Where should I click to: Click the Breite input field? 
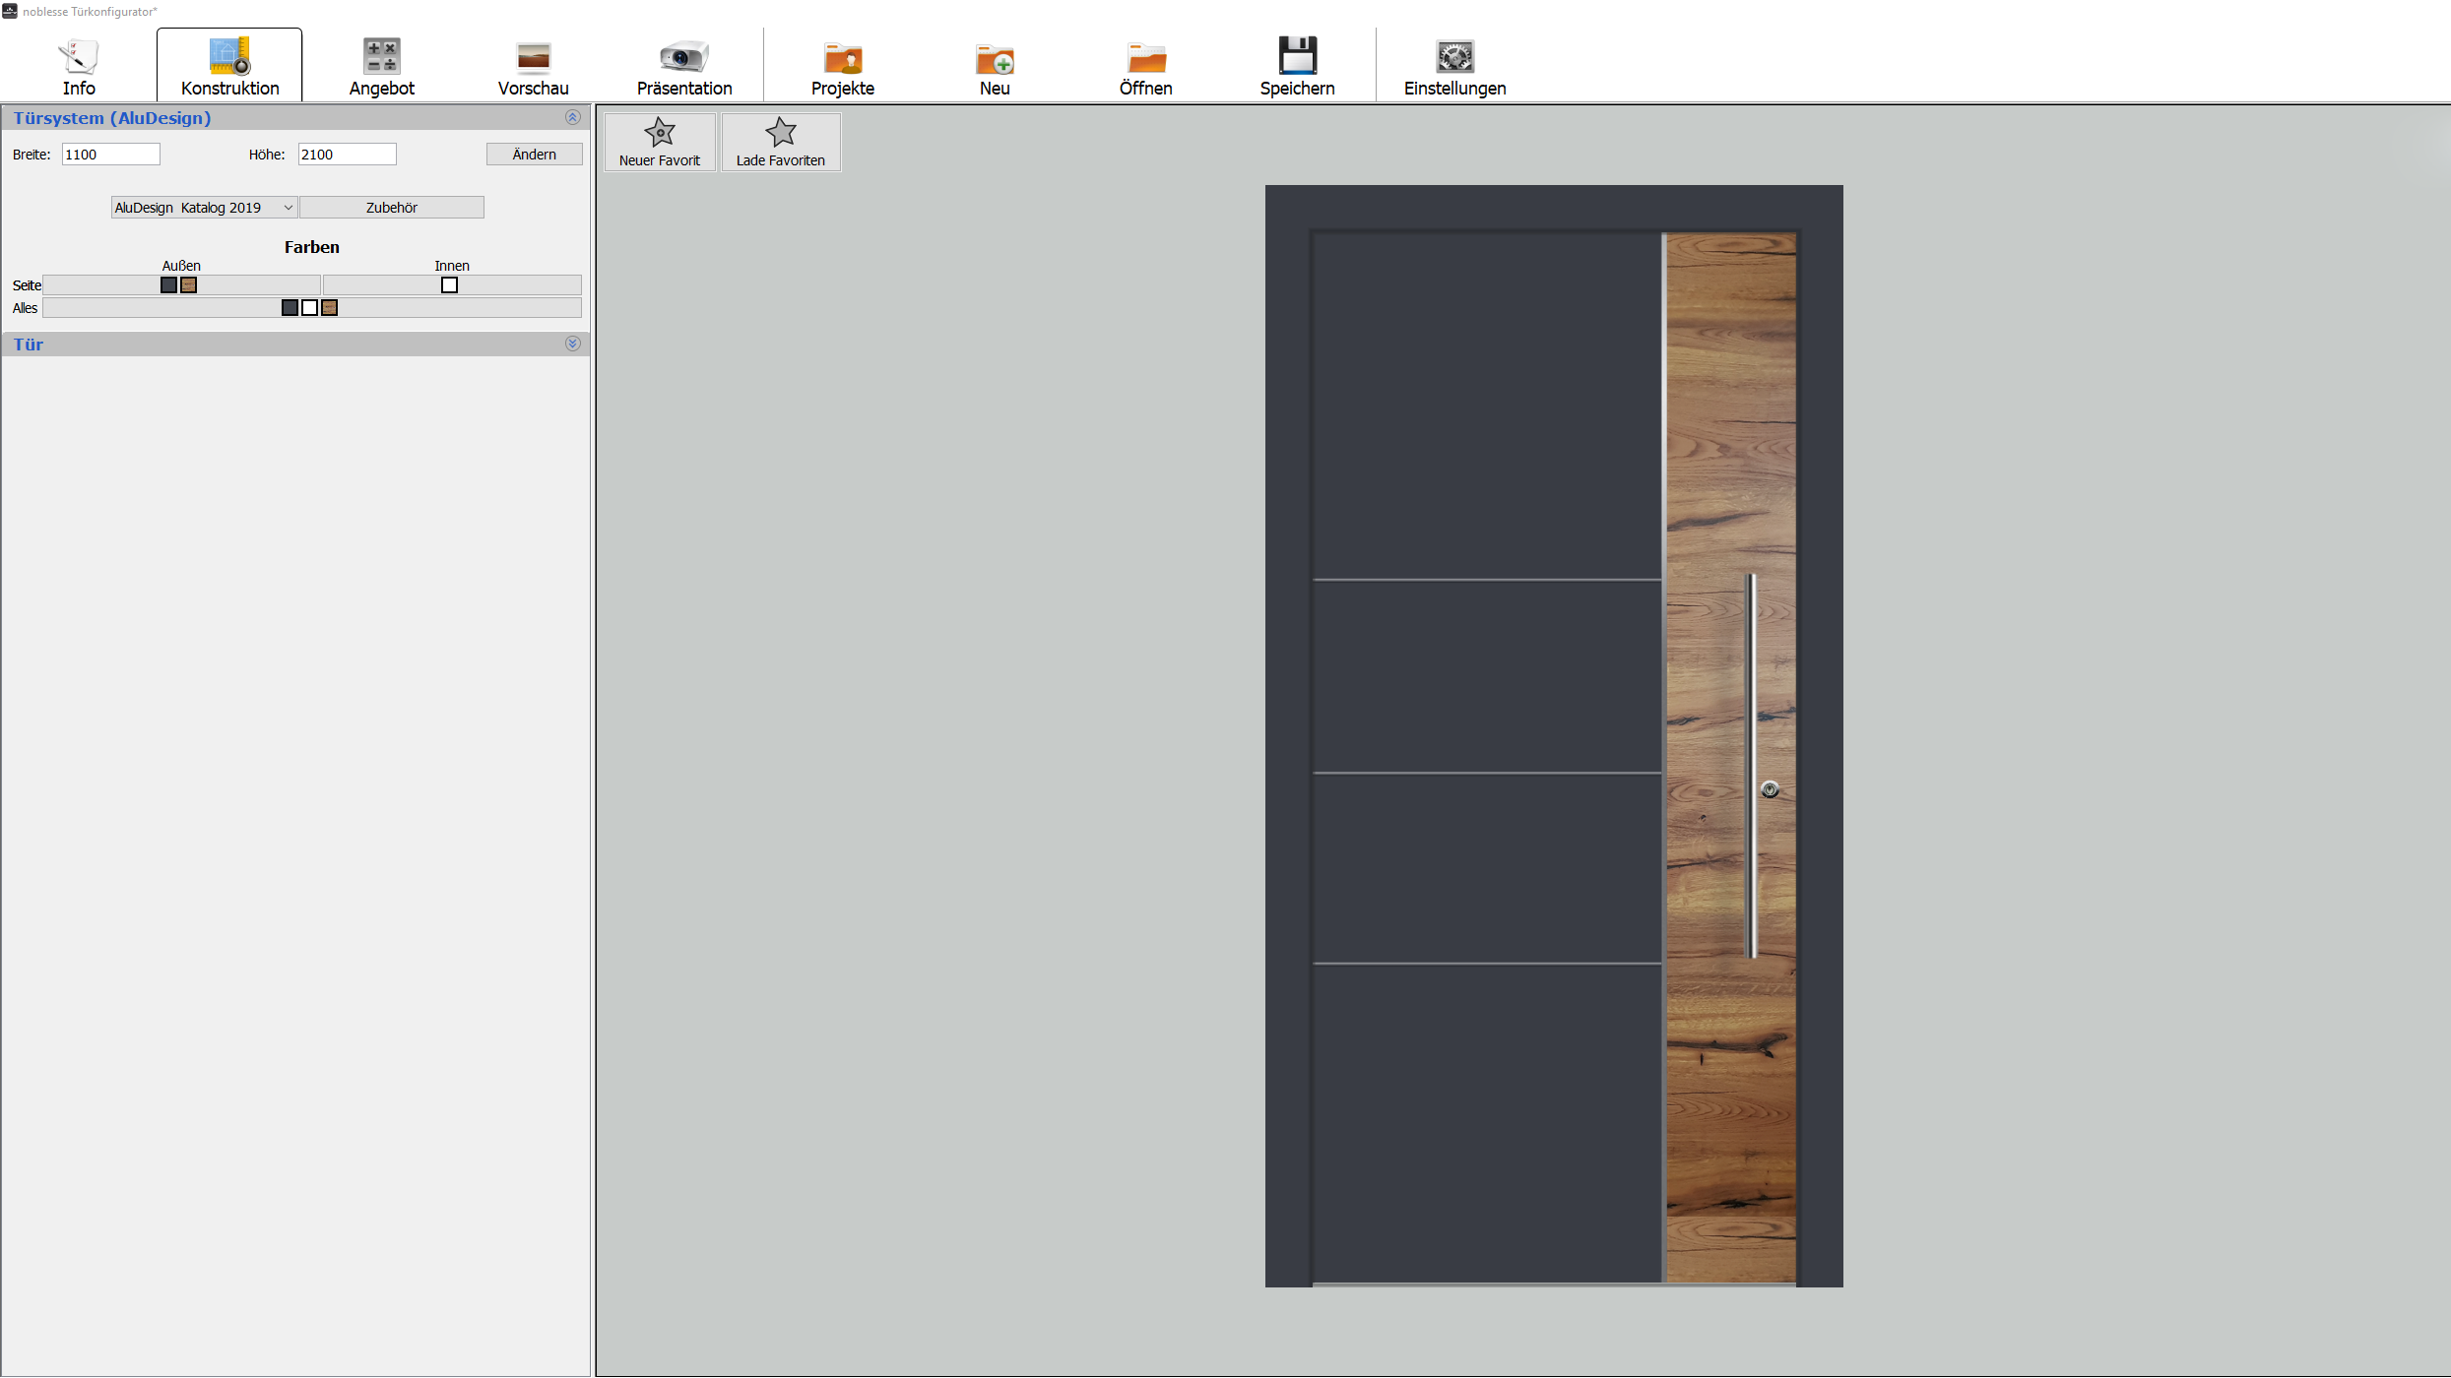pos(110,155)
